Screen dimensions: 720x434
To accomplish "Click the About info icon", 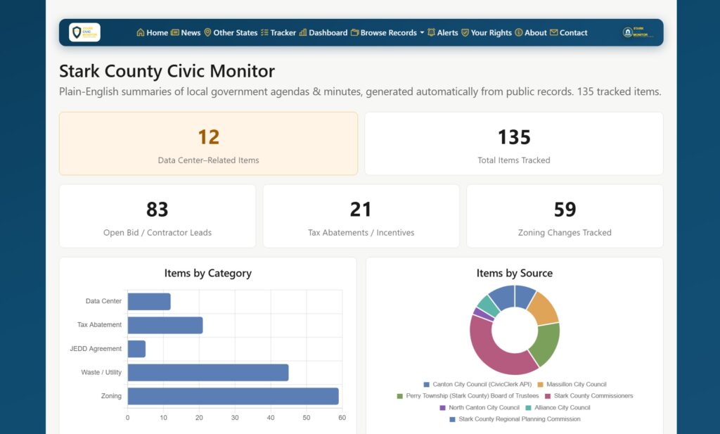I will pyautogui.click(x=519, y=32).
